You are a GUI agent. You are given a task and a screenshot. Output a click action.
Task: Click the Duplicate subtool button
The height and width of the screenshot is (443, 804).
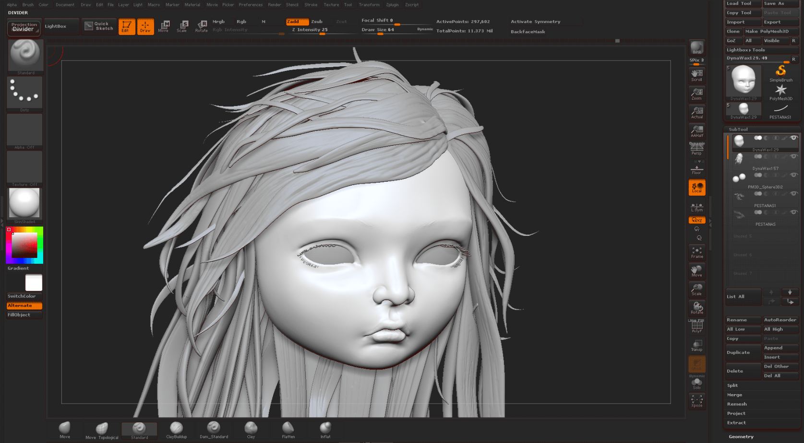coord(743,352)
